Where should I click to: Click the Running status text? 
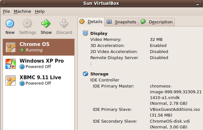[34, 50]
